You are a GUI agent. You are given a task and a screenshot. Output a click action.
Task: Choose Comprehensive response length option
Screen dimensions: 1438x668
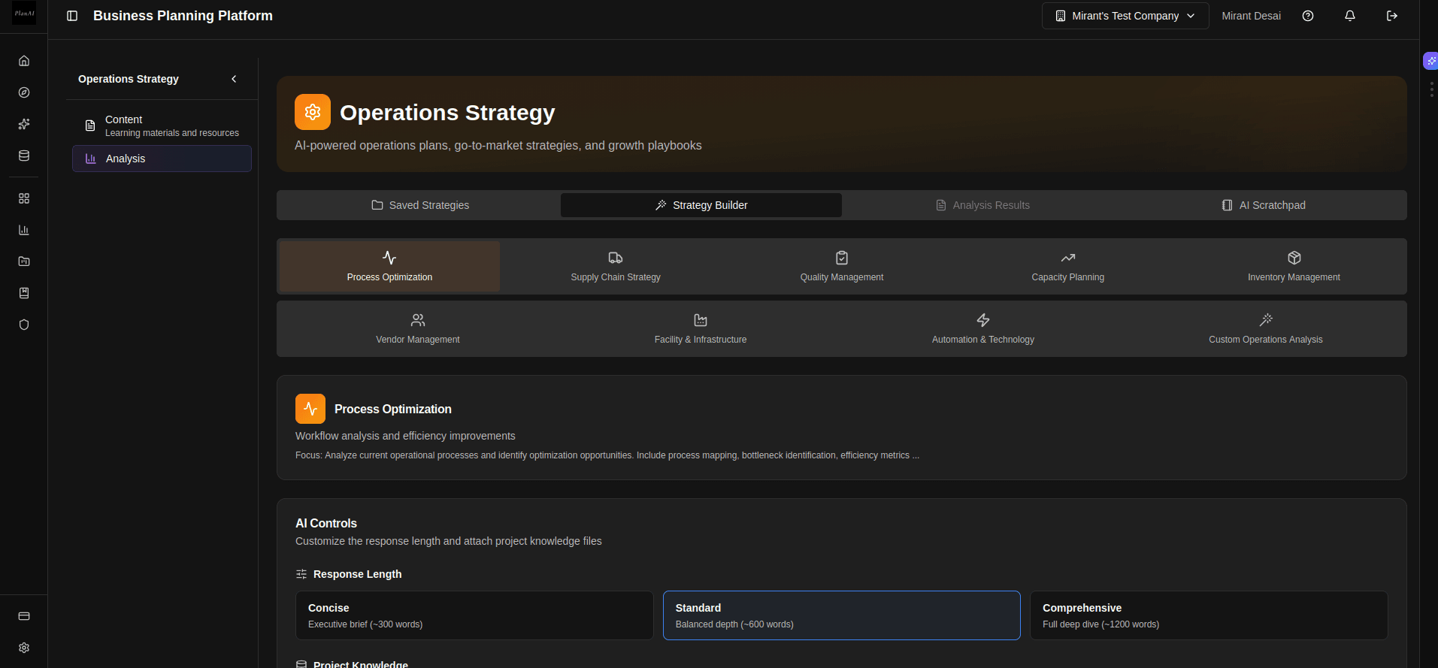coord(1208,615)
